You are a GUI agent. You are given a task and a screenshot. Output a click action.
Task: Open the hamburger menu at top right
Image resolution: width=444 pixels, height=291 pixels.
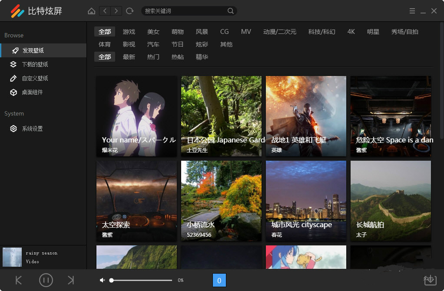pyautogui.click(x=412, y=11)
